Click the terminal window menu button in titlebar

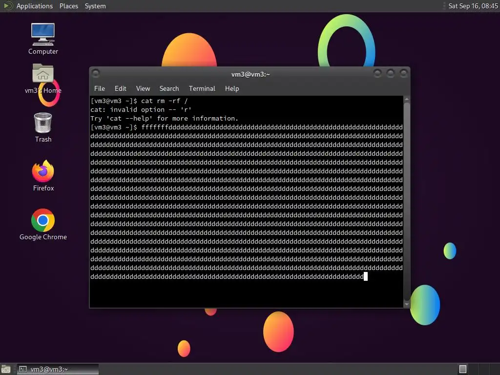point(96,73)
